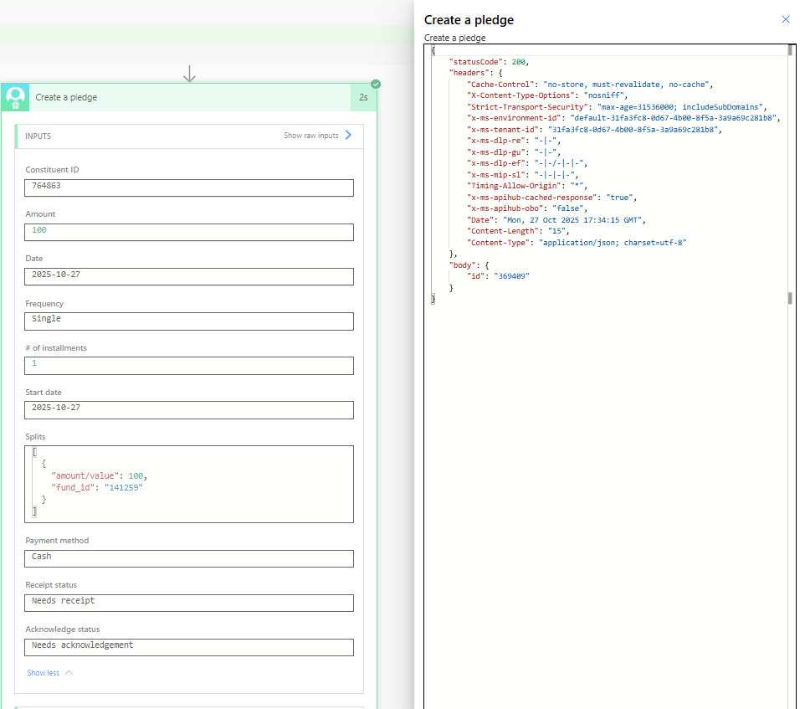Select the Date field 2025-10-27
This screenshot has height=709, width=805.
189,277
